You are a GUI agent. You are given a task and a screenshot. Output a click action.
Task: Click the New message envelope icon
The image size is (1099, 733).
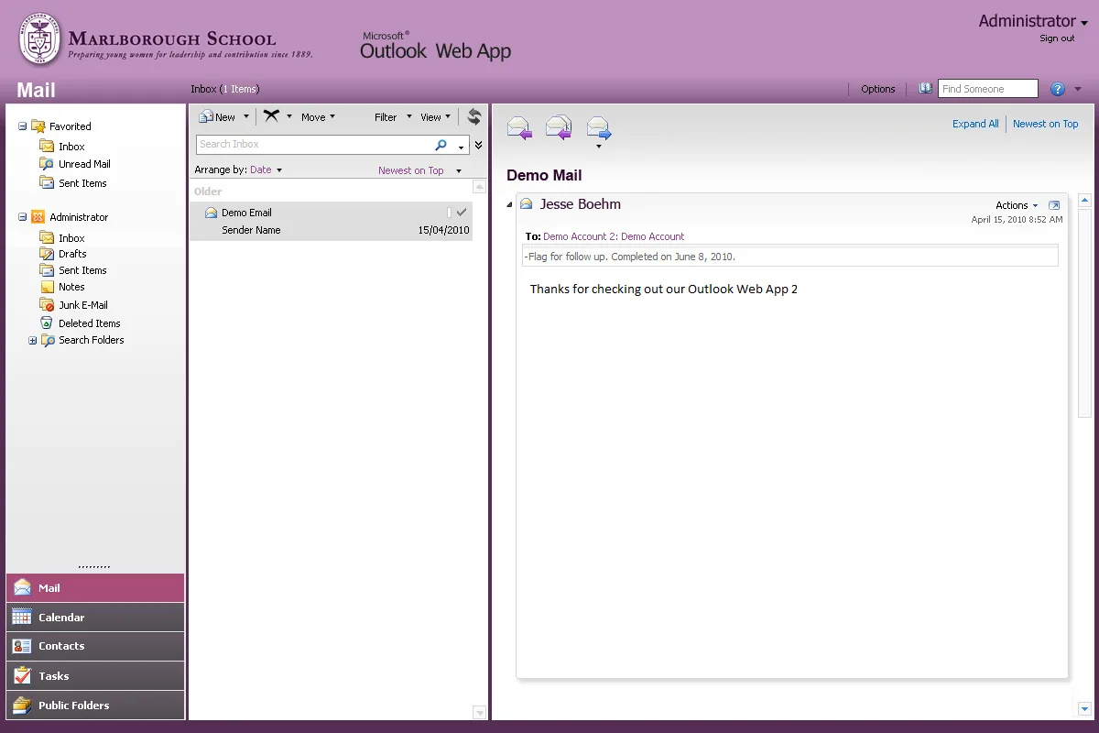pos(206,117)
